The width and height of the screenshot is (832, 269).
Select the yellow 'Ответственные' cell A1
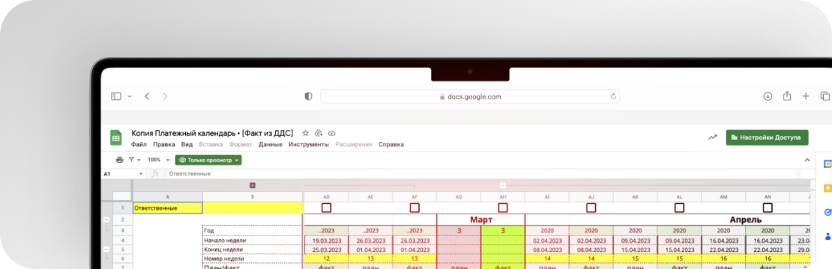[x=168, y=208]
